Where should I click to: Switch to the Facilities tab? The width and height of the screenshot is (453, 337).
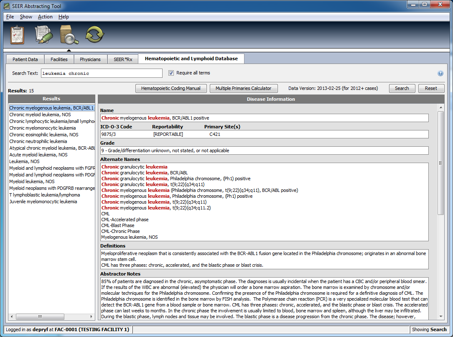(59, 59)
